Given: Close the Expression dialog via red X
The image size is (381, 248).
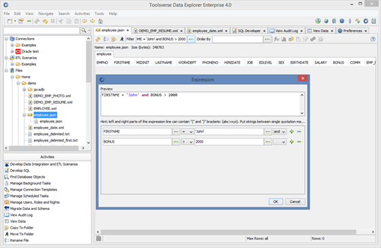Looking at the screenshot, I should (x=303, y=78).
